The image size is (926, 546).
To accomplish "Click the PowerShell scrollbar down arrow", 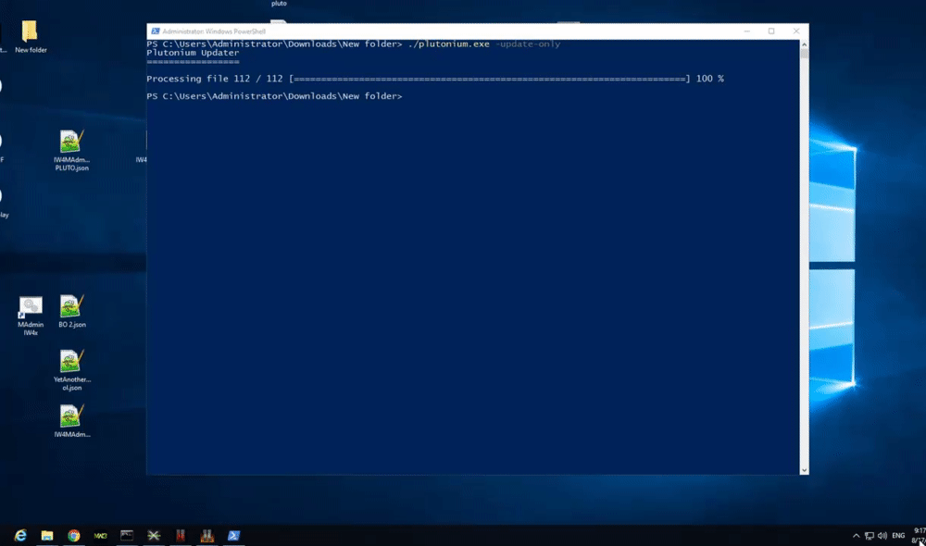I will pos(804,470).
